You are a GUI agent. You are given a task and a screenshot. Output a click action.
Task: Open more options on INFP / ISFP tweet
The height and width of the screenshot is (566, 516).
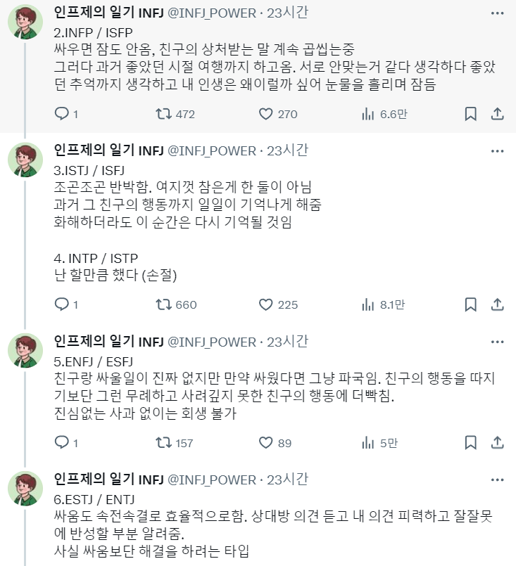(x=497, y=13)
